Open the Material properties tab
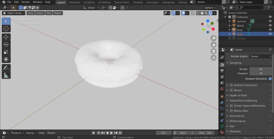This screenshot has height=139, width=274. (x=222, y=132)
